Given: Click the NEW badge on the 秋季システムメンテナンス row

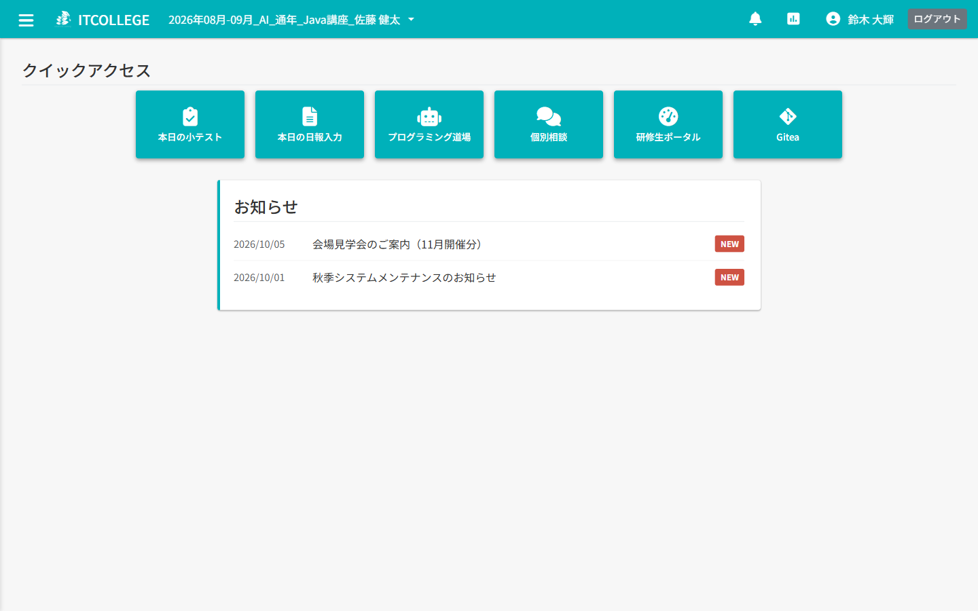Looking at the screenshot, I should point(729,277).
